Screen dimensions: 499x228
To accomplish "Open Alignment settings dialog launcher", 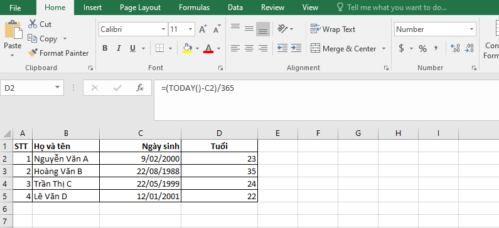I will click(x=386, y=68).
